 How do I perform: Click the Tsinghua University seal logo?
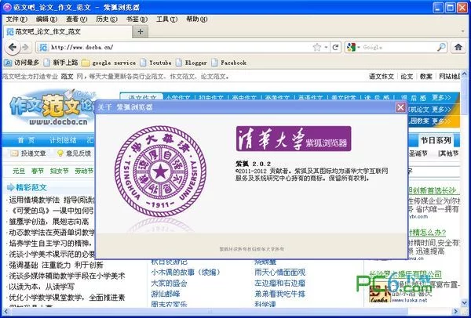[160, 171]
